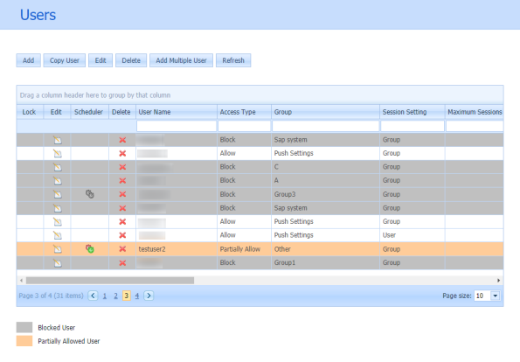Click the Add Multiple User button
This screenshot has width=520, height=362.
(x=181, y=60)
